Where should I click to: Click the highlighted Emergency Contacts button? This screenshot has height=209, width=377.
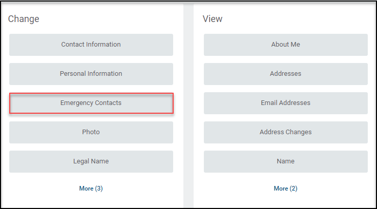click(91, 103)
